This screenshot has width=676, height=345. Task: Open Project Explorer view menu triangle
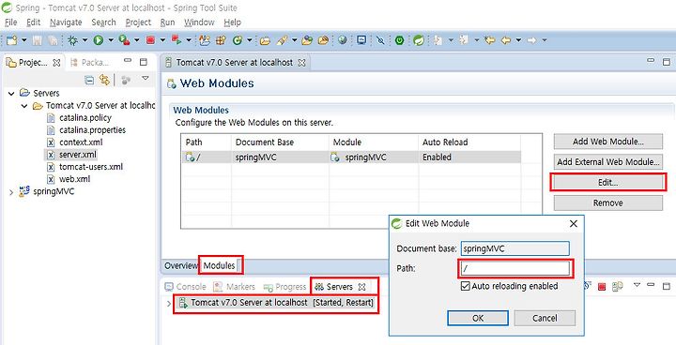[x=146, y=79]
